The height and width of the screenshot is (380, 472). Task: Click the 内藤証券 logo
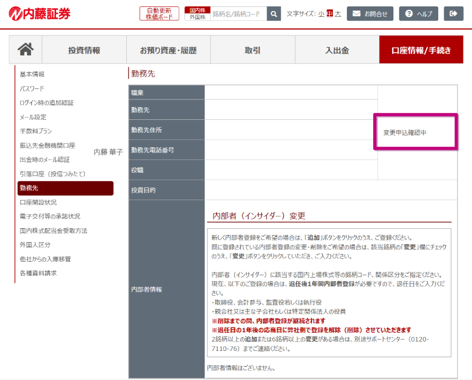tap(40, 14)
